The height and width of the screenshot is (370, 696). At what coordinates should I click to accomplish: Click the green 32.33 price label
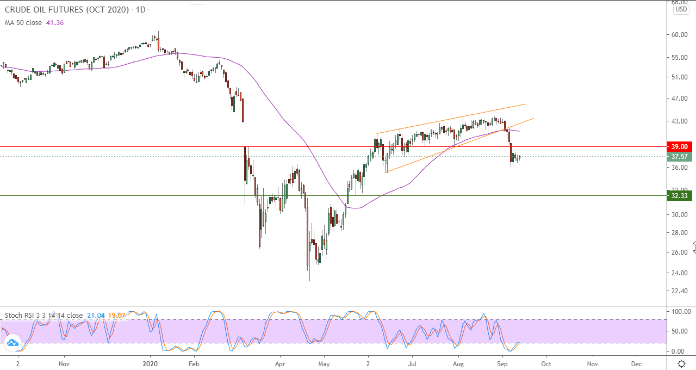click(x=680, y=195)
